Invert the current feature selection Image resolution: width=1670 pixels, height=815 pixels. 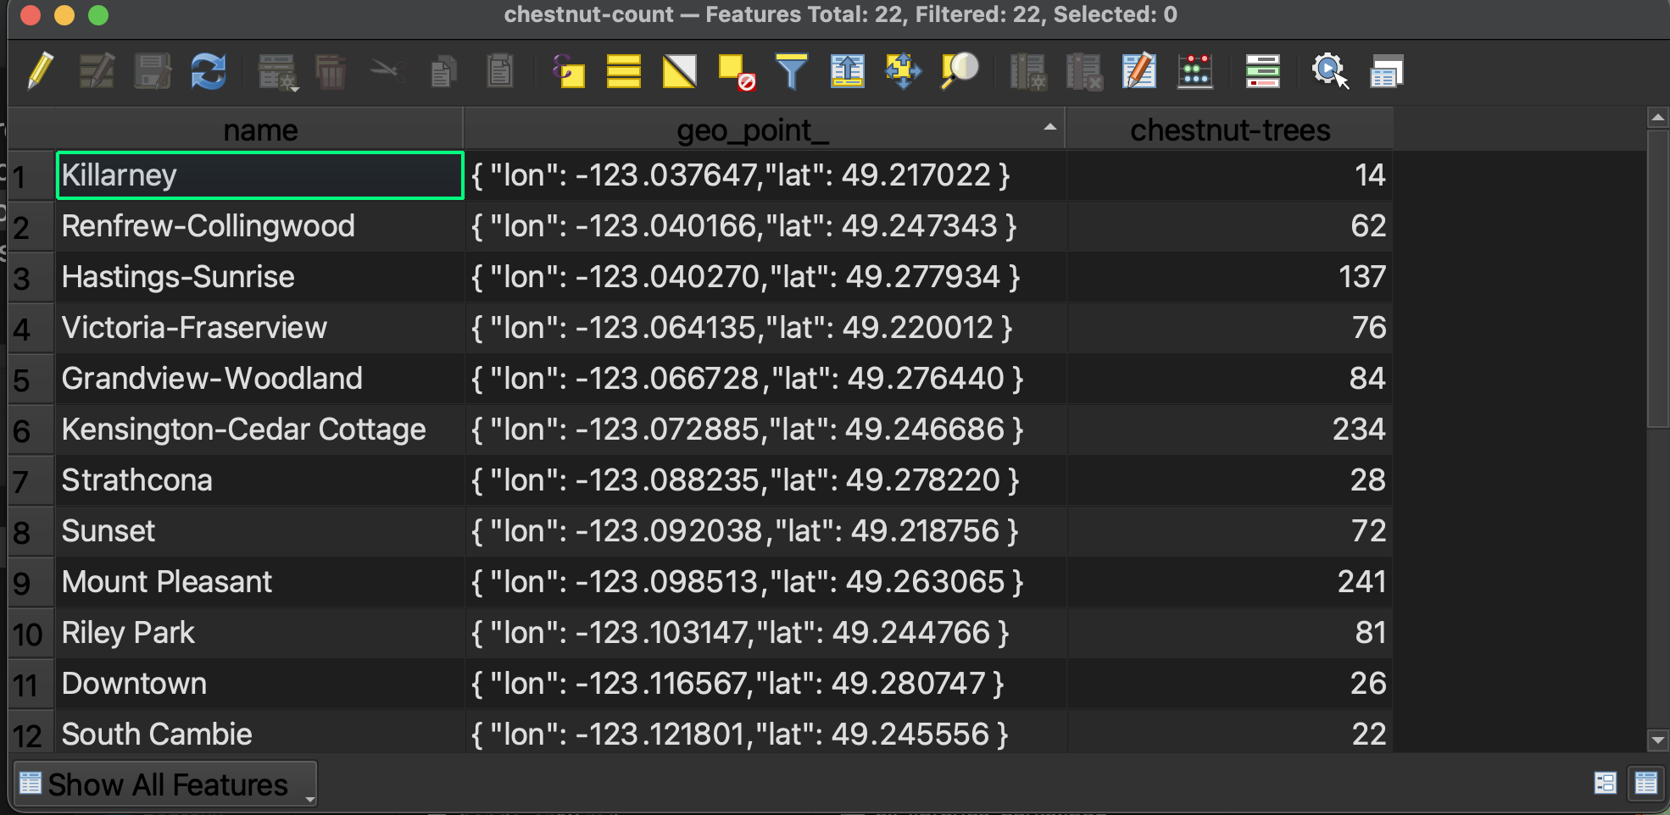coord(679,71)
